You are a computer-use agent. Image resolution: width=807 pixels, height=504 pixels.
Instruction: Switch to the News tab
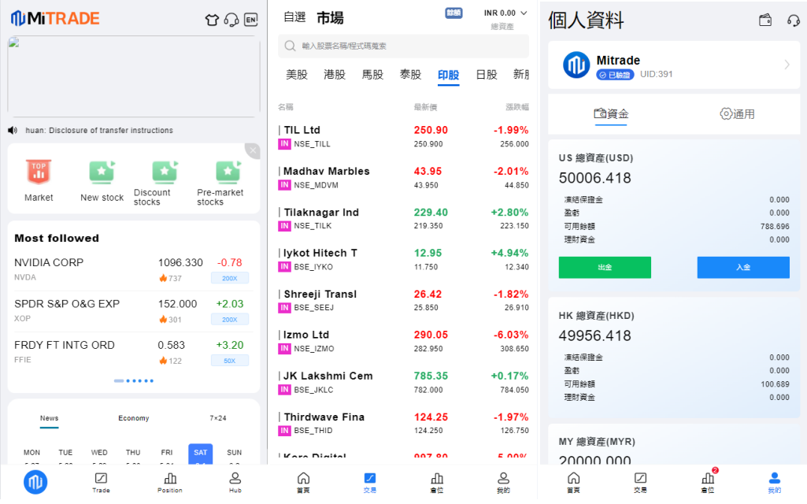pos(50,418)
